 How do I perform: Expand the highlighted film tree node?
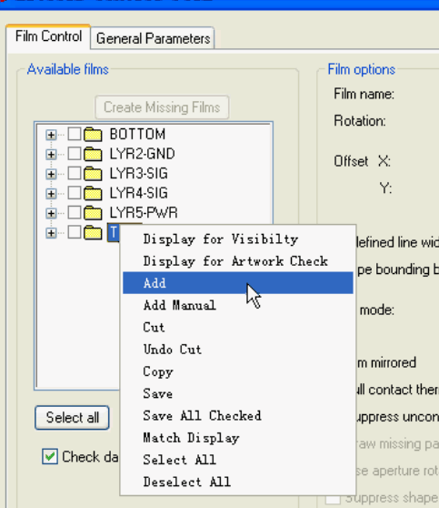(x=51, y=233)
